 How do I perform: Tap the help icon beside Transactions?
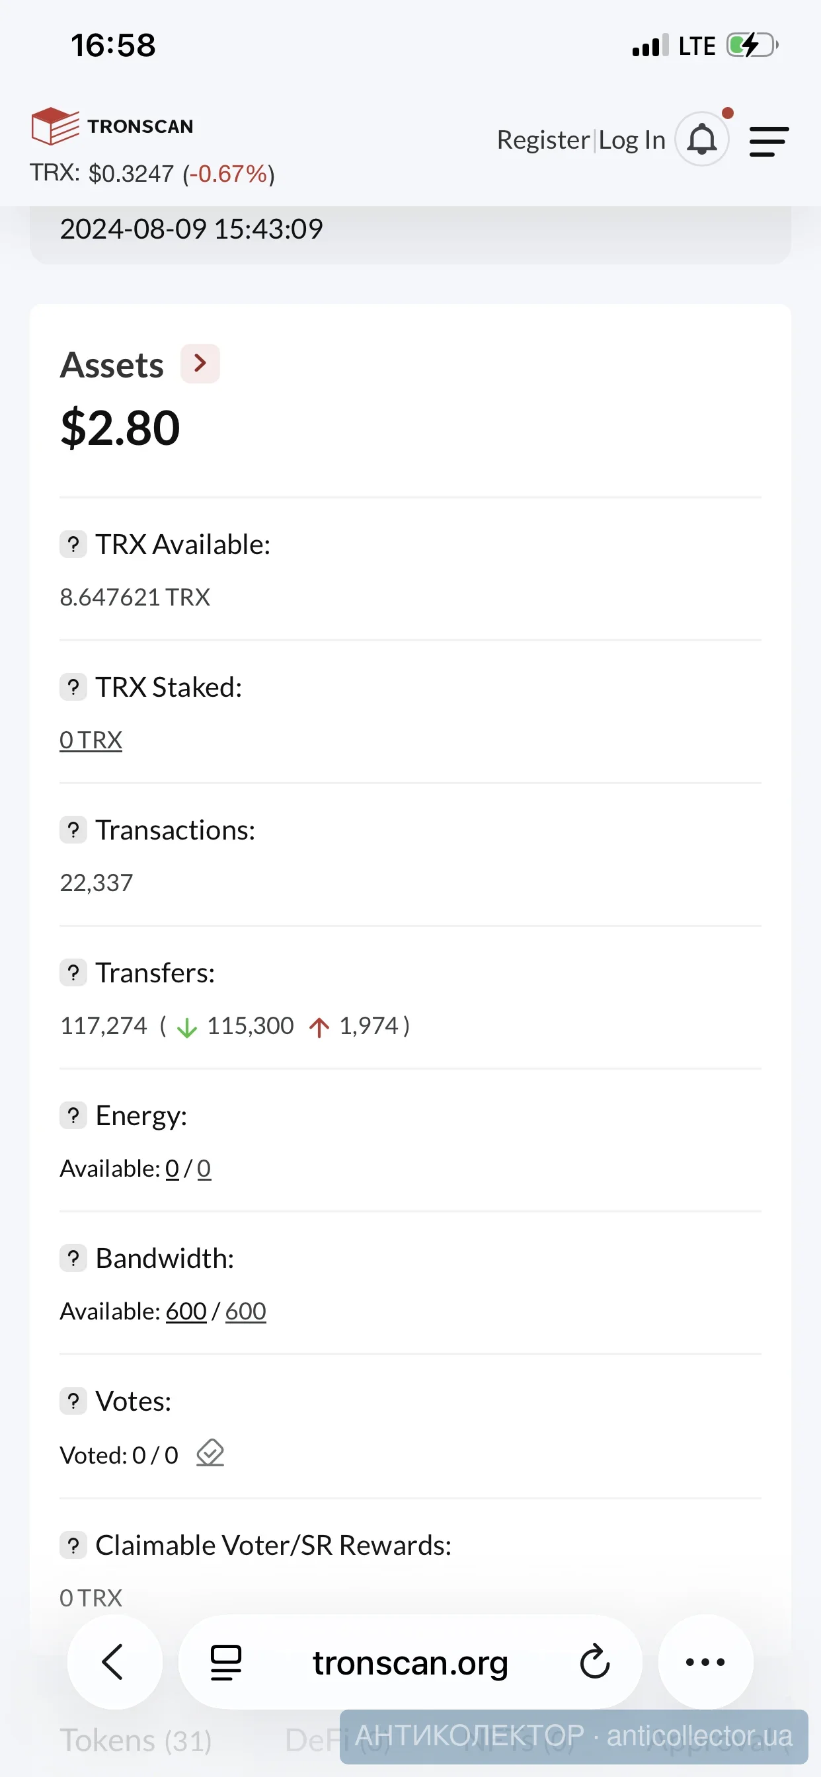[73, 830]
